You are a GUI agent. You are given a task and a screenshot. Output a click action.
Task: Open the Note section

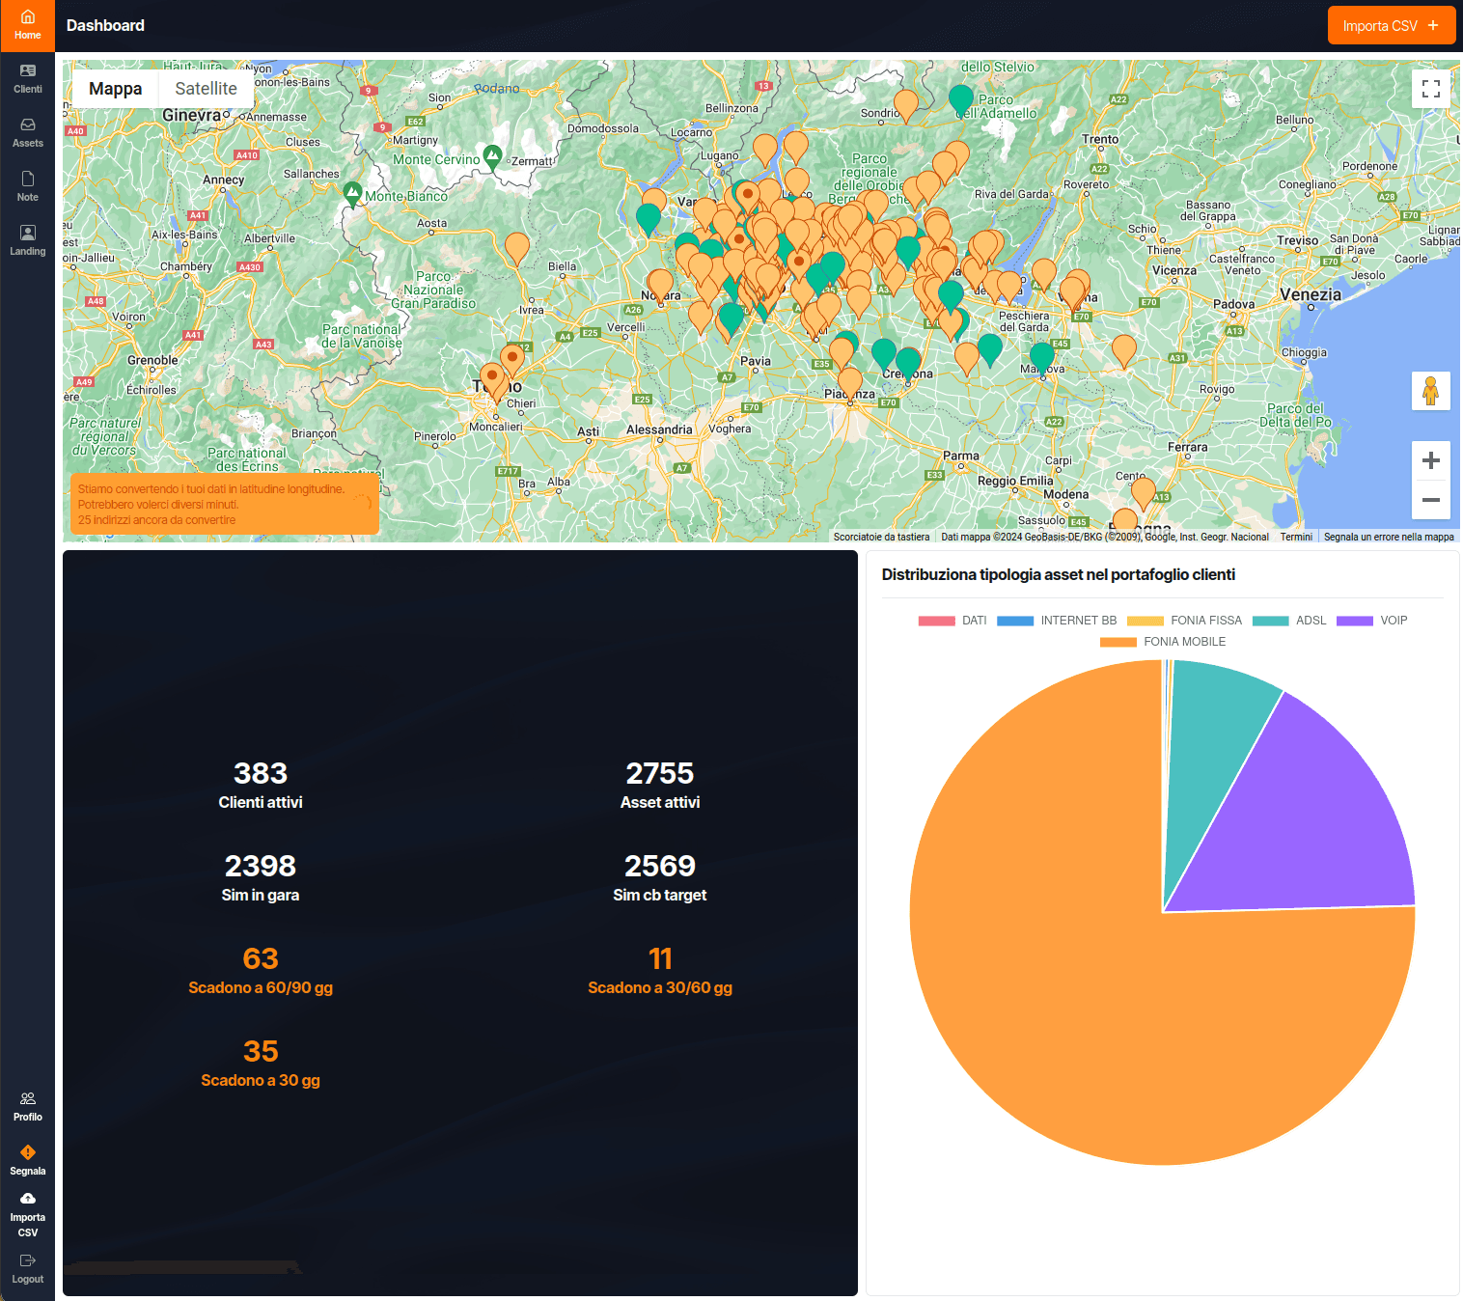click(27, 180)
